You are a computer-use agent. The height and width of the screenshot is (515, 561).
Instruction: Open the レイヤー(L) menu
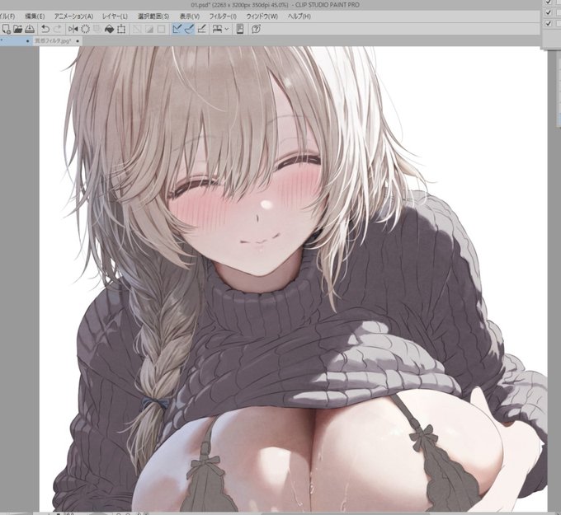point(115,16)
